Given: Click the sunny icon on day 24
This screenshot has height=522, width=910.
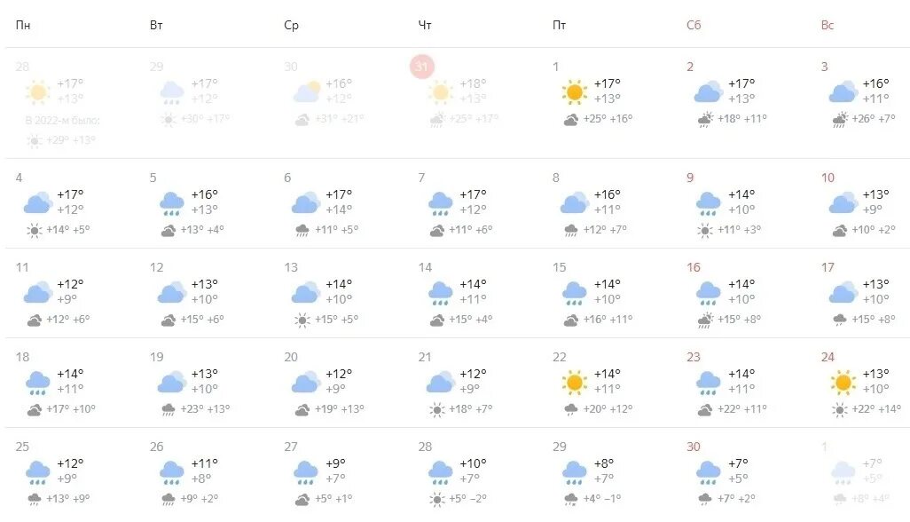Looking at the screenshot, I should tap(843, 382).
